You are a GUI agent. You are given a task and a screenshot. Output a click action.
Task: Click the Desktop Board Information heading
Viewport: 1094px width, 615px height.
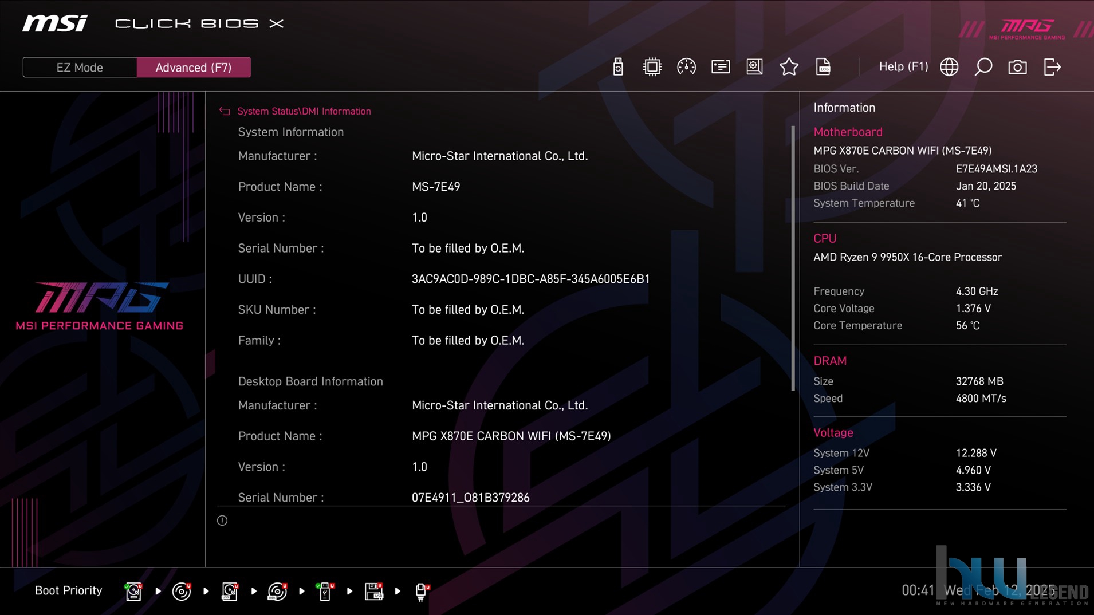click(x=310, y=381)
